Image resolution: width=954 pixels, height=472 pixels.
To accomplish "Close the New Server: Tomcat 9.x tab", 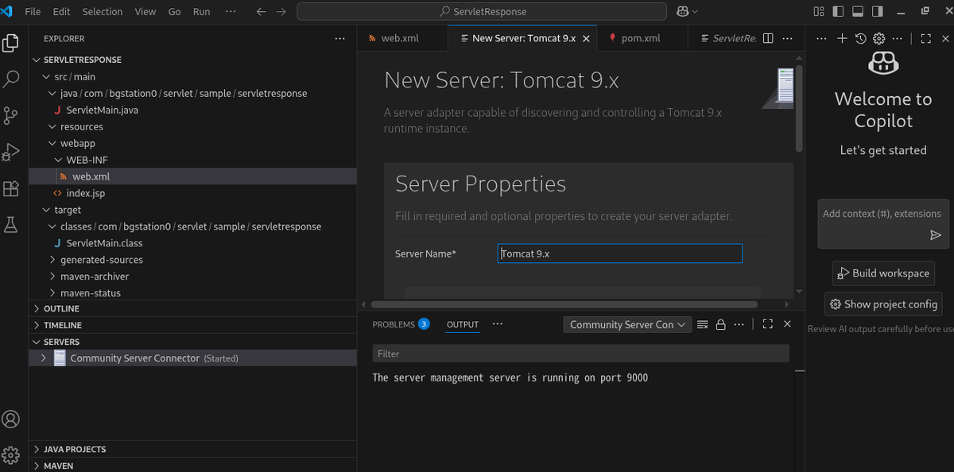I will pyautogui.click(x=587, y=38).
